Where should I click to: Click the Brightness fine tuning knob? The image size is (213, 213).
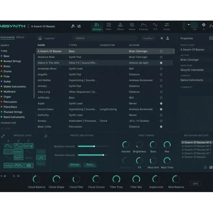pos(139,145)
